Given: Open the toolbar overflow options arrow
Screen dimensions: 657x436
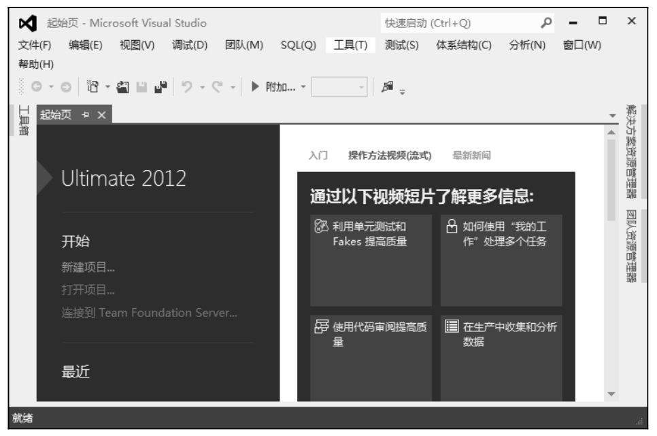Looking at the screenshot, I should coord(402,92).
